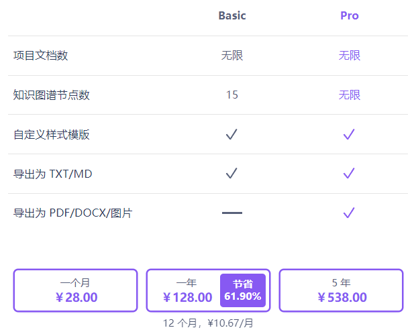Click Pro 无限 for 项目文档数
This screenshot has height=332, width=414.
[349, 56]
